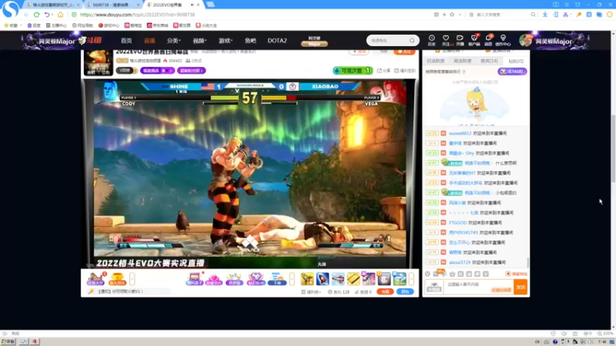This screenshot has width=616, height=346.
Task: Click inside the chat message input field
Action: coord(478,287)
